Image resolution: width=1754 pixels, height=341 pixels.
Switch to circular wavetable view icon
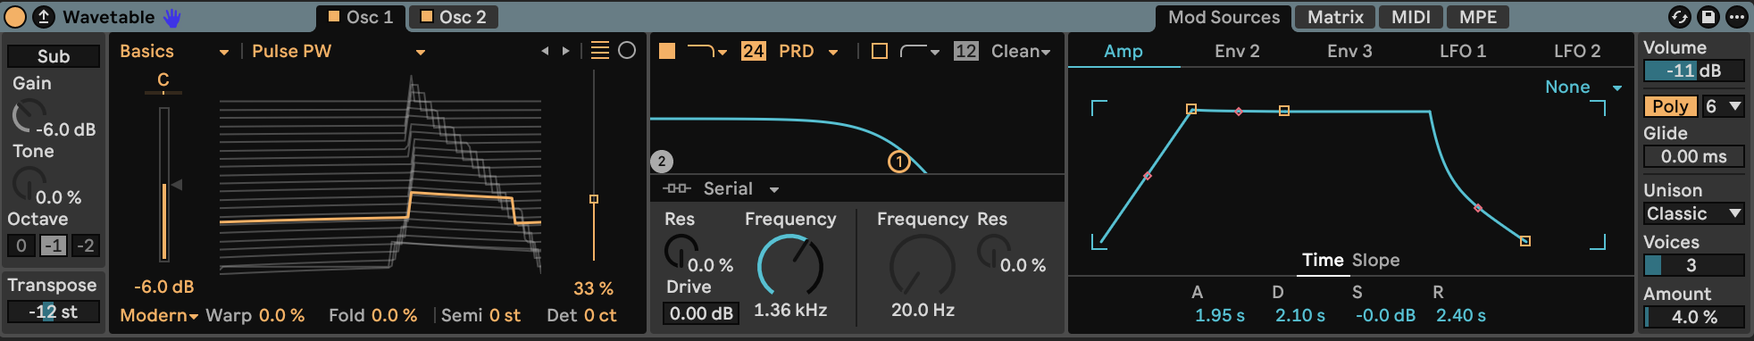(627, 51)
